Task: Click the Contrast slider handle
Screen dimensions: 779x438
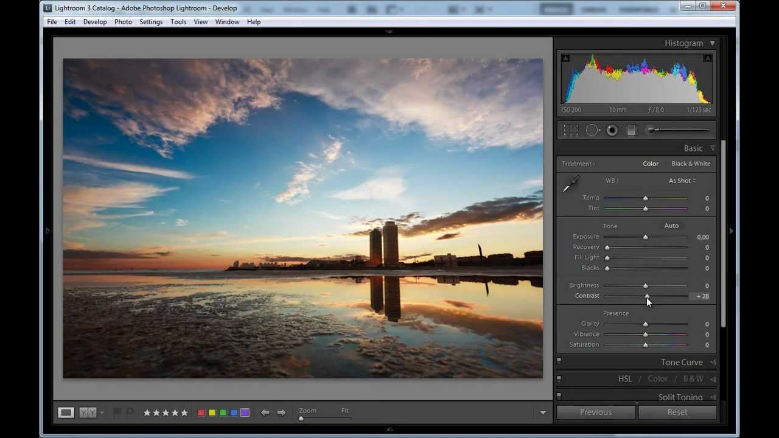Action: click(x=647, y=296)
